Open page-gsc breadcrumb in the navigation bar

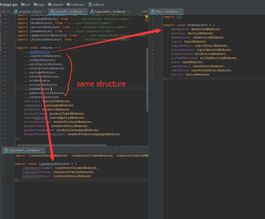pos(10,5)
